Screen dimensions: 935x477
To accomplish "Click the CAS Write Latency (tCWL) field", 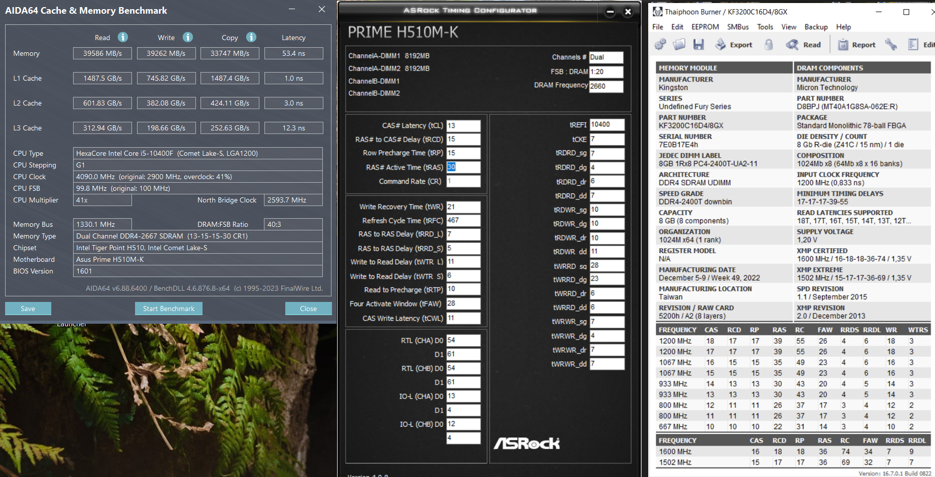I will [463, 318].
